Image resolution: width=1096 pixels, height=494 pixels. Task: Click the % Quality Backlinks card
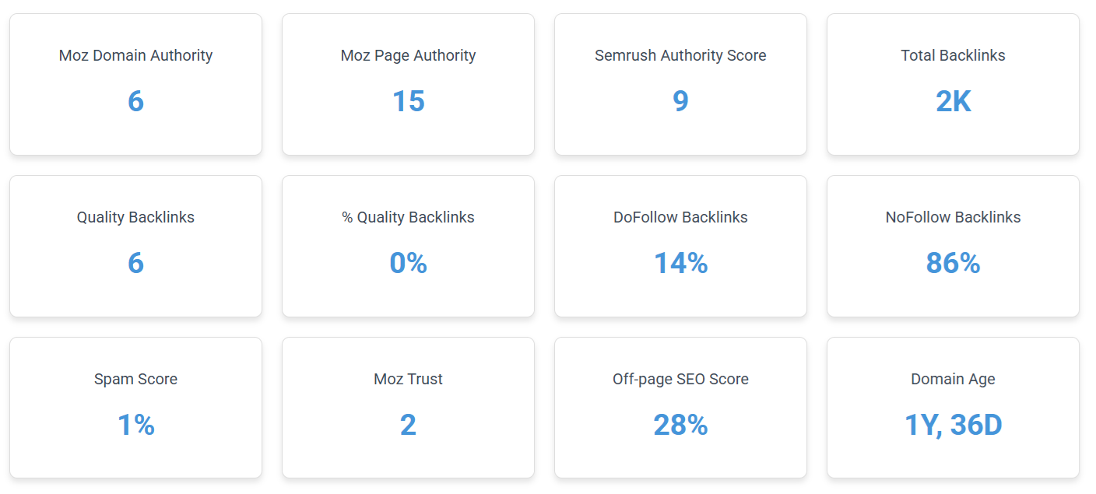[x=408, y=246]
